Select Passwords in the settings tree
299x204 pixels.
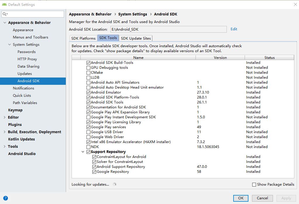click(27, 52)
